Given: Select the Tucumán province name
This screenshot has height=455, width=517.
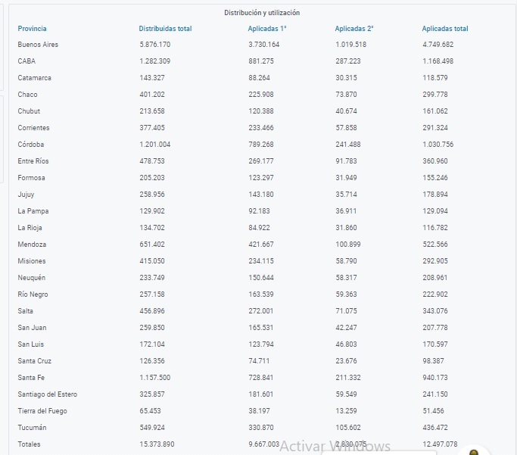Looking at the screenshot, I should point(32,428).
